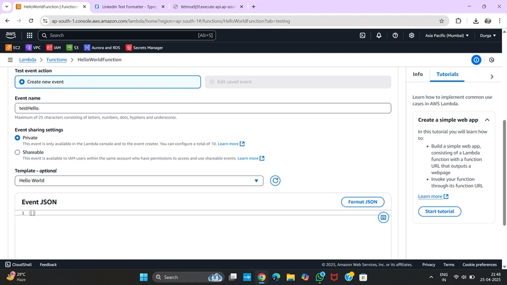507x285 pixels.
Task: Select Edit saved event option
Action: pyautogui.click(x=298, y=82)
